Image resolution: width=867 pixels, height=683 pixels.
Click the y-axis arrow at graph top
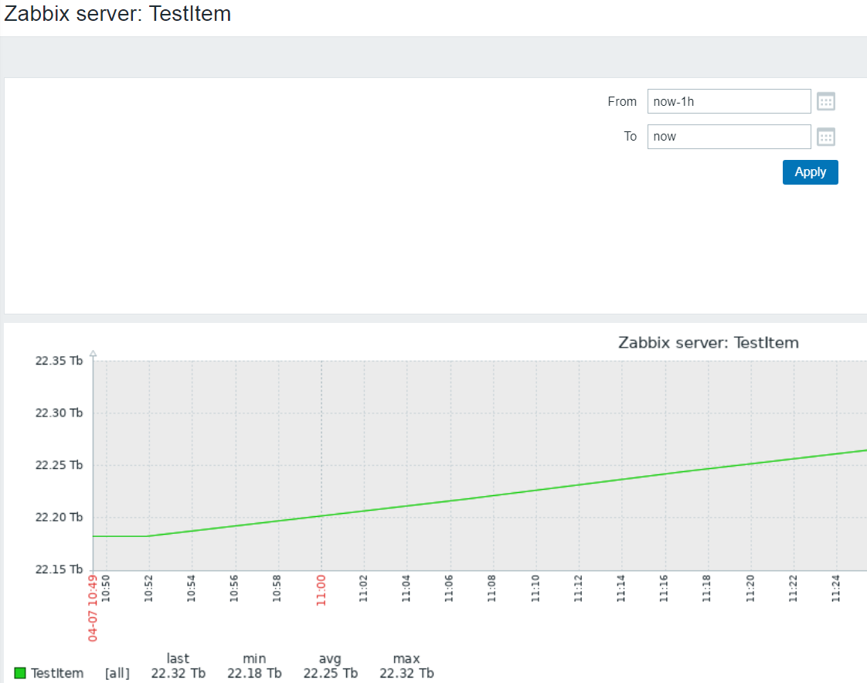[x=93, y=354]
